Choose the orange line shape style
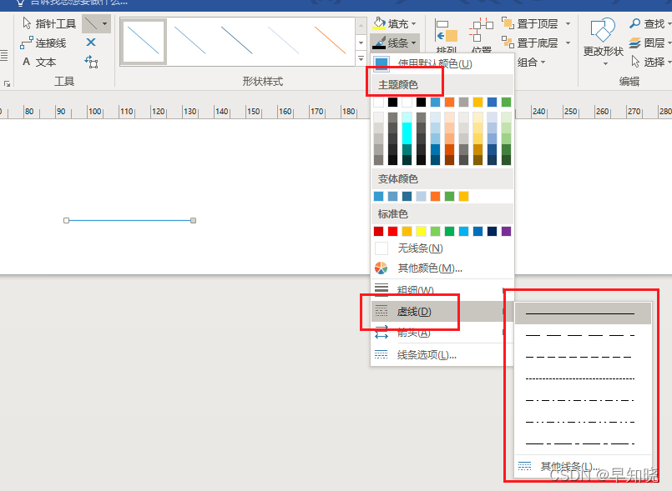 click(x=330, y=41)
